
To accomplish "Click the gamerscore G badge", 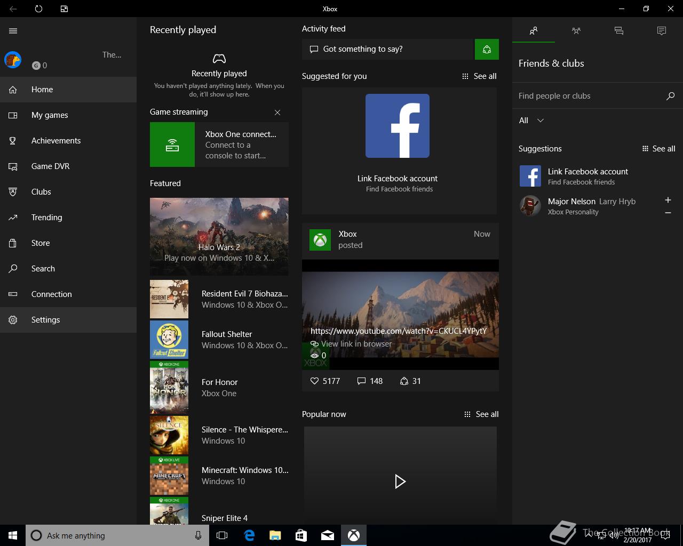I will point(36,66).
